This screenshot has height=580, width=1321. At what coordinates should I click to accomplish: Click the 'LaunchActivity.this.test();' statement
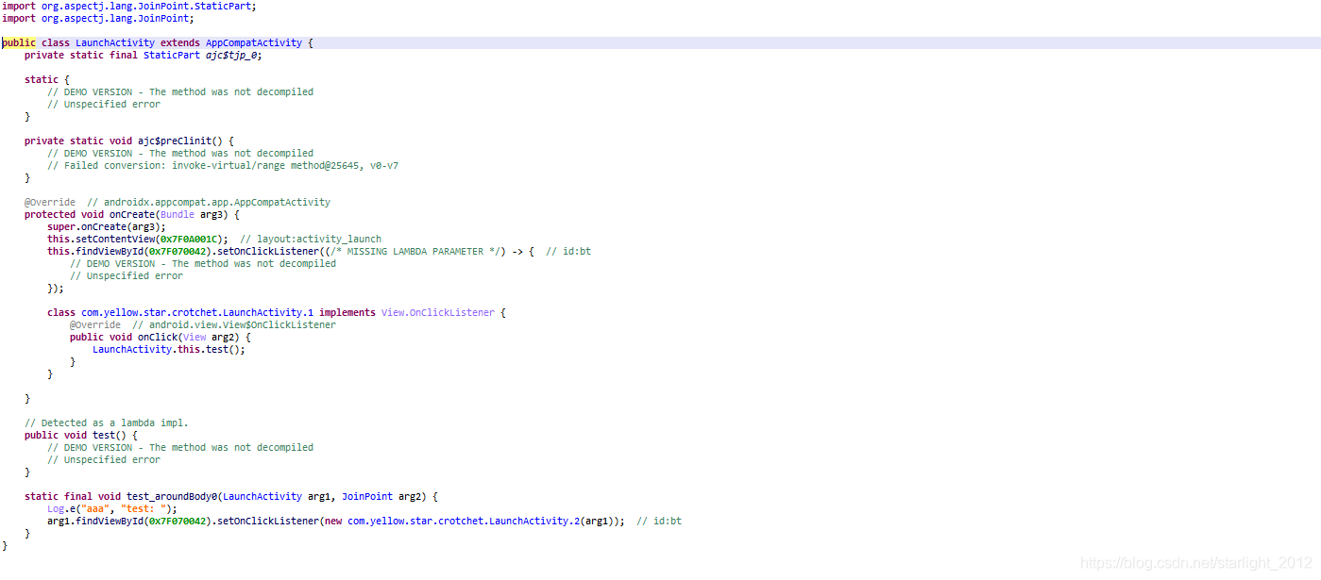tap(169, 349)
